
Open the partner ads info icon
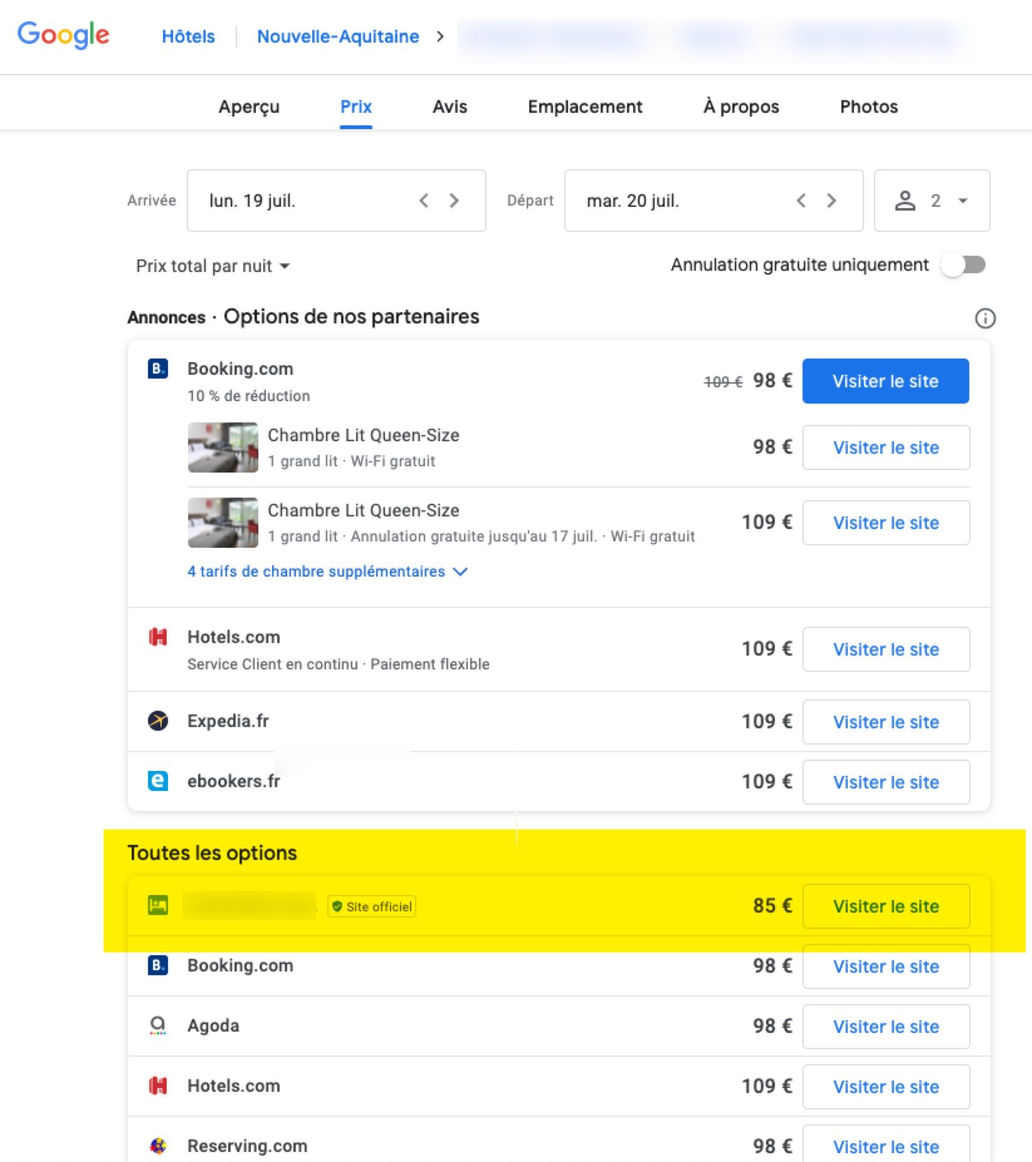coord(985,318)
